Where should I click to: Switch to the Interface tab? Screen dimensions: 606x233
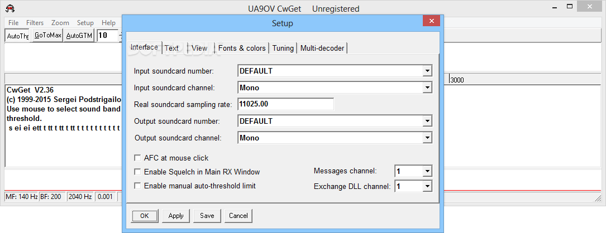(x=144, y=47)
